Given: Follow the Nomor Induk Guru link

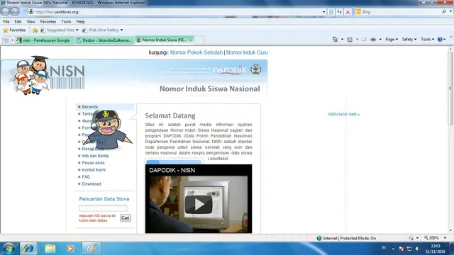Looking at the screenshot, I should click(247, 52).
